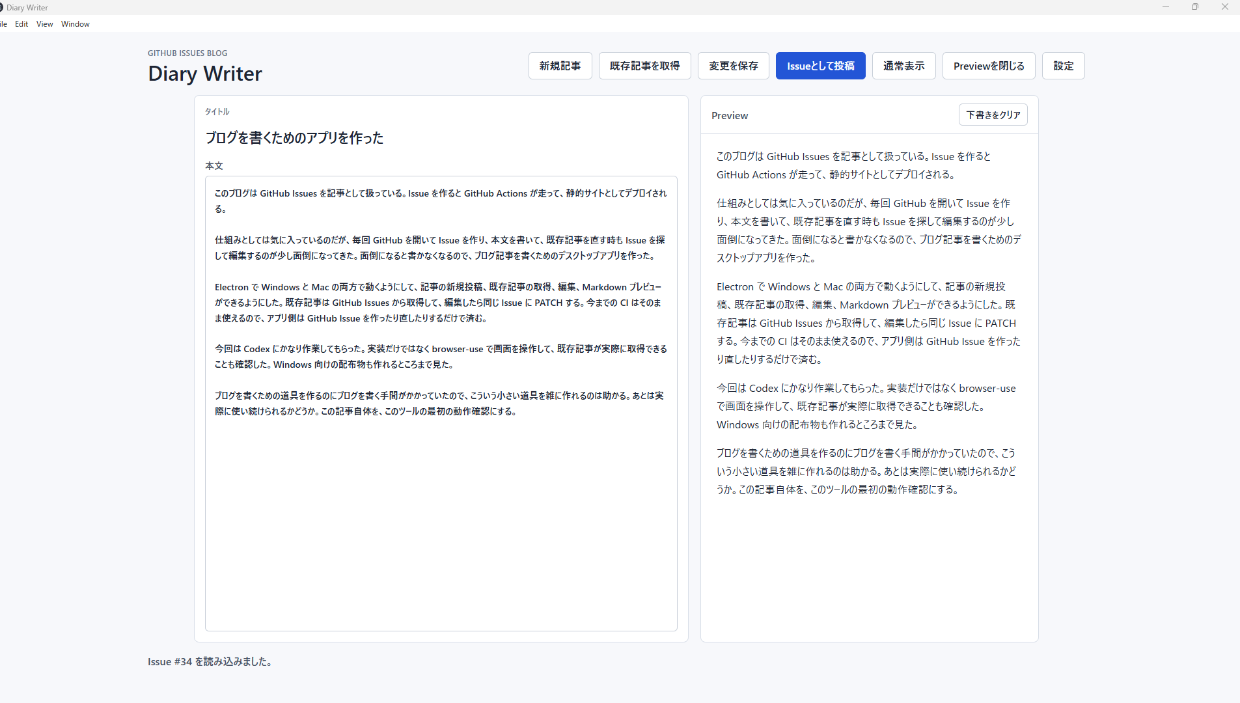The image size is (1240, 703).
Task: Fetch existing posts with 既存記事を取得
Action: click(x=644, y=66)
